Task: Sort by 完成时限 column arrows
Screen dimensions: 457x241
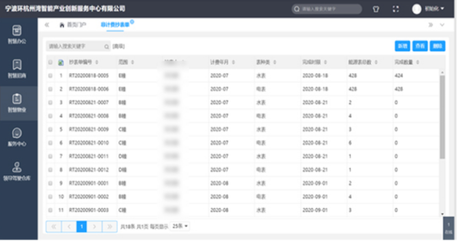Action: click(x=325, y=62)
